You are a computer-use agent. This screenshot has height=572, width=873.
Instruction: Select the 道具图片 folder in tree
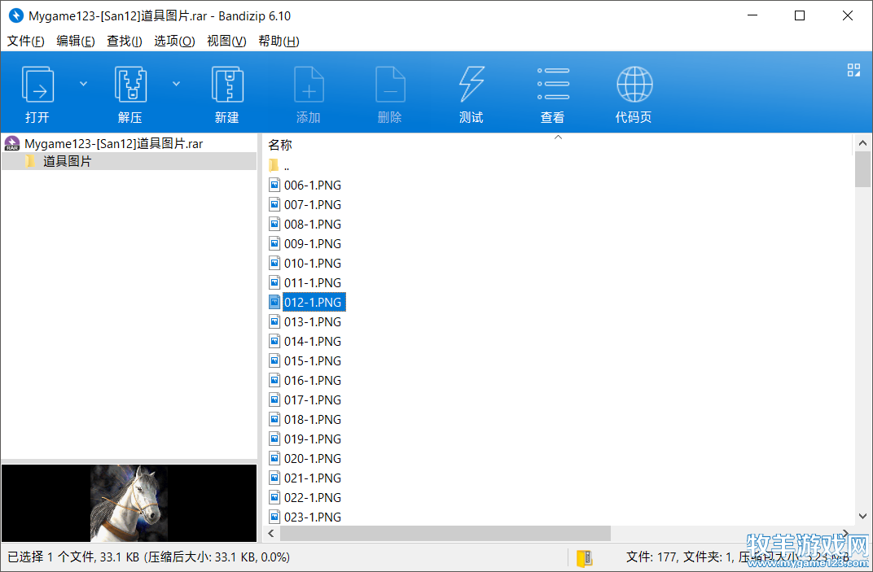67,161
